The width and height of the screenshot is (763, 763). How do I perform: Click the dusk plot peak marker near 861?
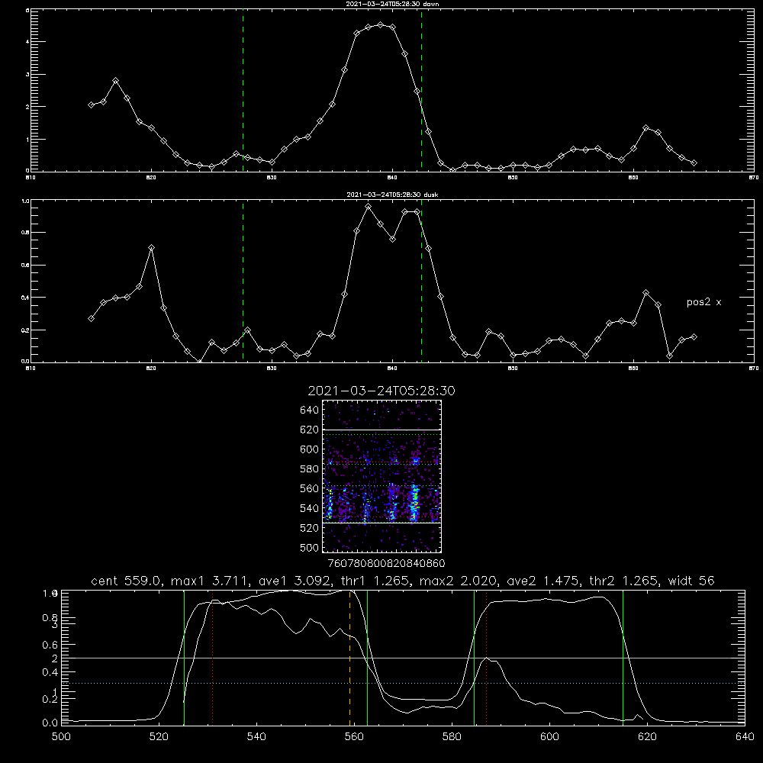tap(645, 293)
